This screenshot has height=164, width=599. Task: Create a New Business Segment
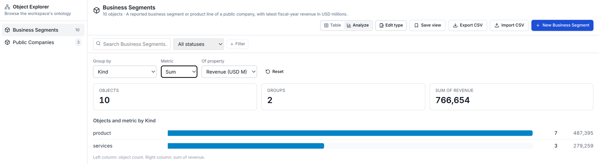[562, 25]
